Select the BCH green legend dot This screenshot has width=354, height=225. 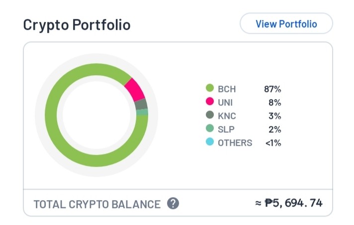coord(210,88)
